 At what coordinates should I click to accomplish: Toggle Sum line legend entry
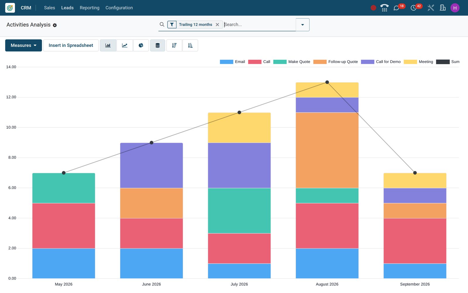(448, 62)
